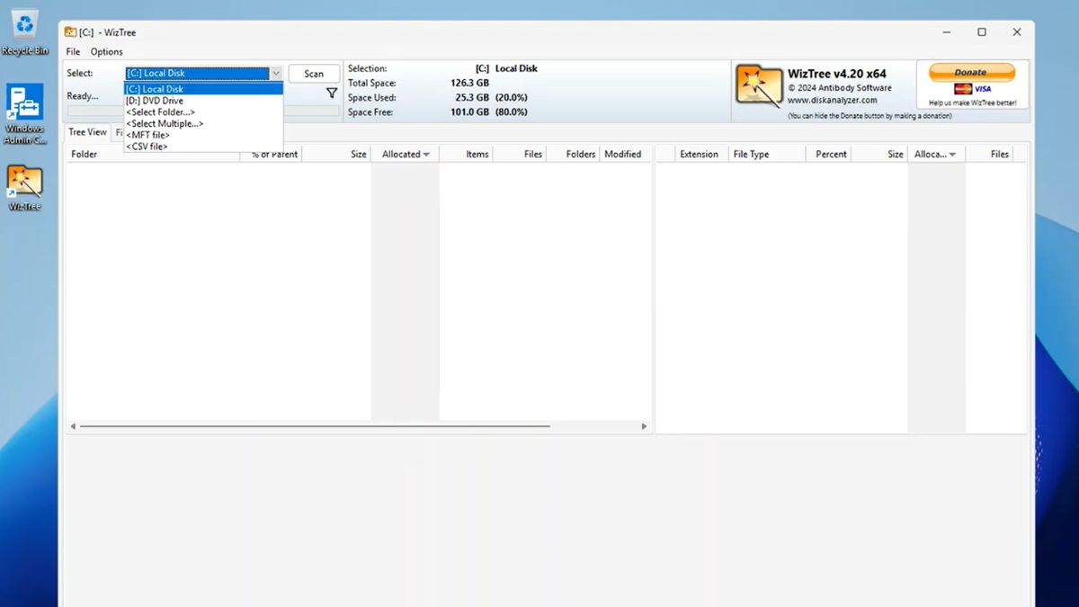Sort by the Items column header

point(467,155)
